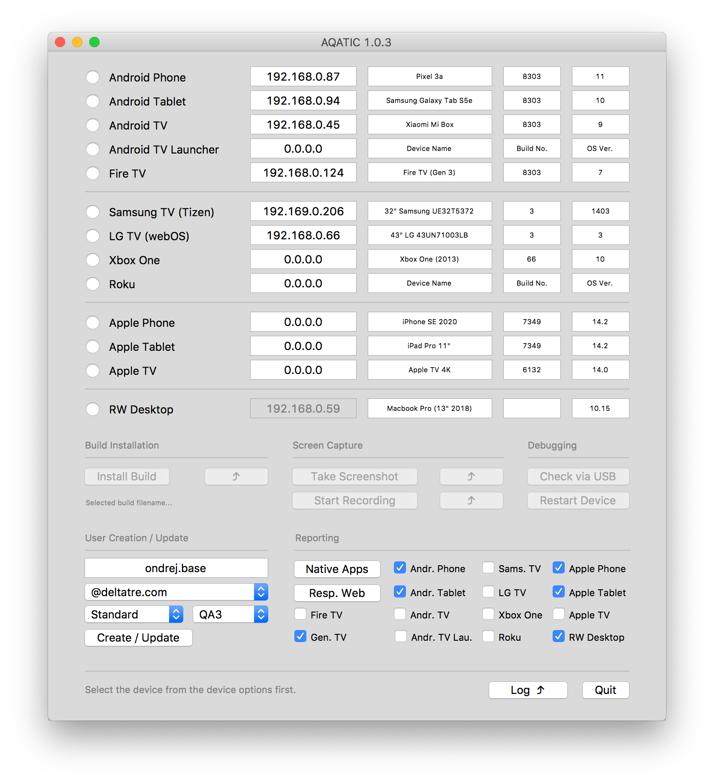Click the ondrej.base username field
Image resolution: width=714 pixels, height=784 pixels.
(x=176, y=568)
